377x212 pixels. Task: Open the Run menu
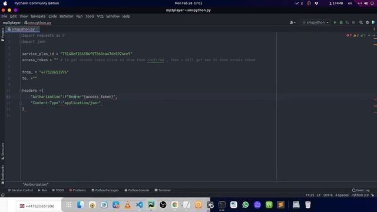[80, 16]
